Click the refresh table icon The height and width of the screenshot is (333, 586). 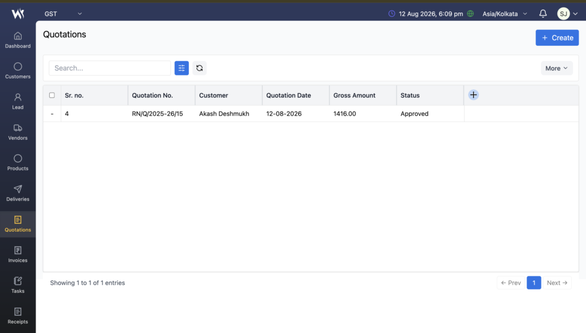[x=200, y=68]
